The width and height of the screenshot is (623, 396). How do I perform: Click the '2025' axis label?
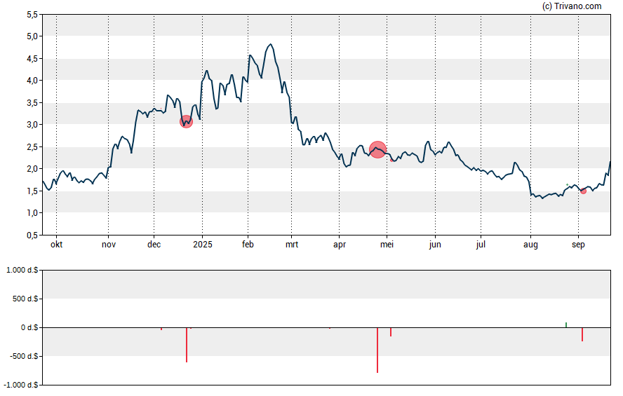(203, 245)
